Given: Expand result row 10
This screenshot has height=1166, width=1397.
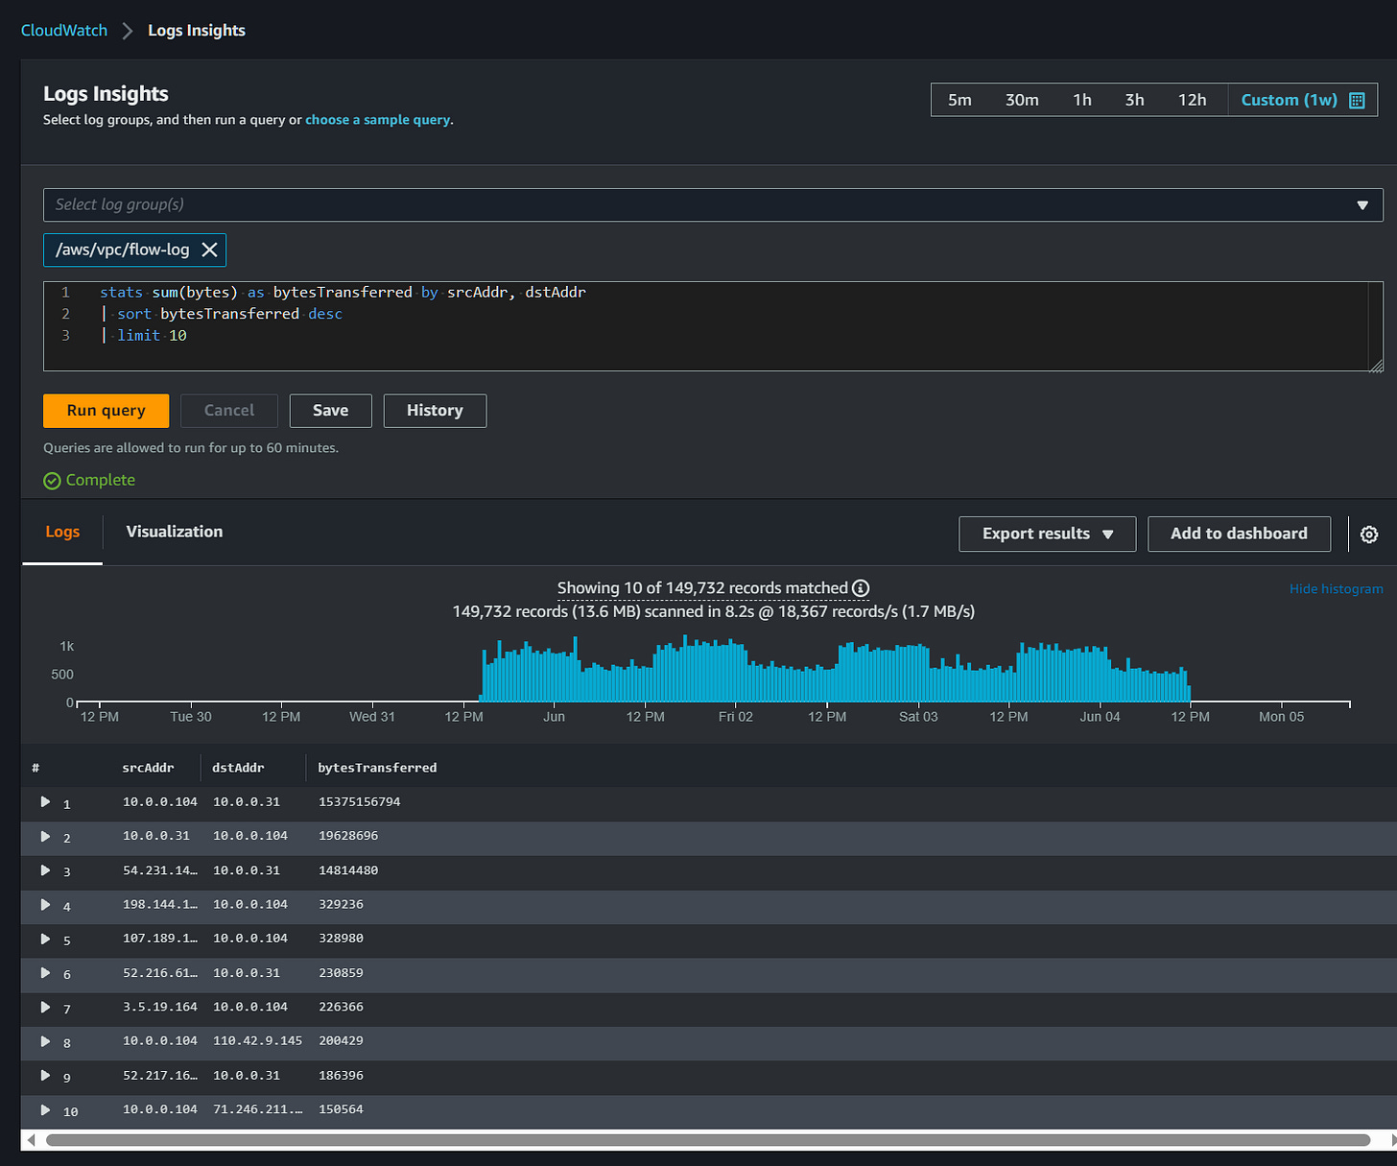Looking at the screenshot, I should [x=45, y=1109].
